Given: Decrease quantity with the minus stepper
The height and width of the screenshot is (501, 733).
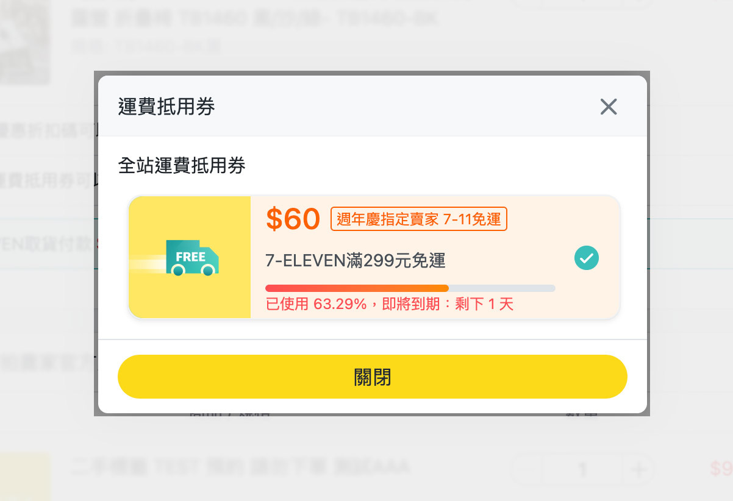Looking at the screenshot, I should pos(525,470).
